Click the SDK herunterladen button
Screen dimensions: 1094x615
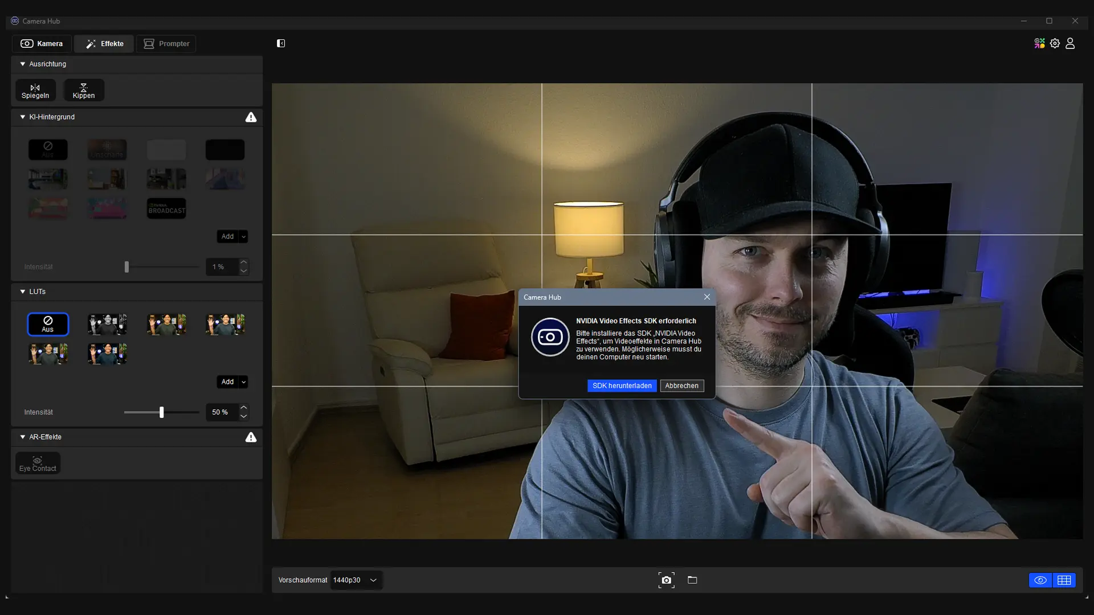(622, 386)
